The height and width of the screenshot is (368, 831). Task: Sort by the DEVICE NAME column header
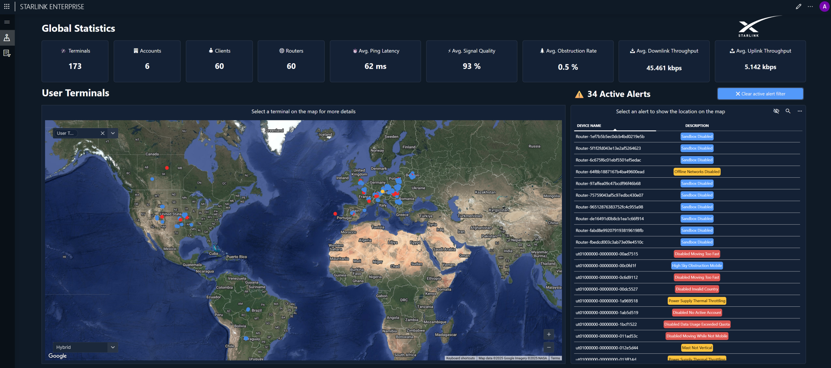click(589, 126)
